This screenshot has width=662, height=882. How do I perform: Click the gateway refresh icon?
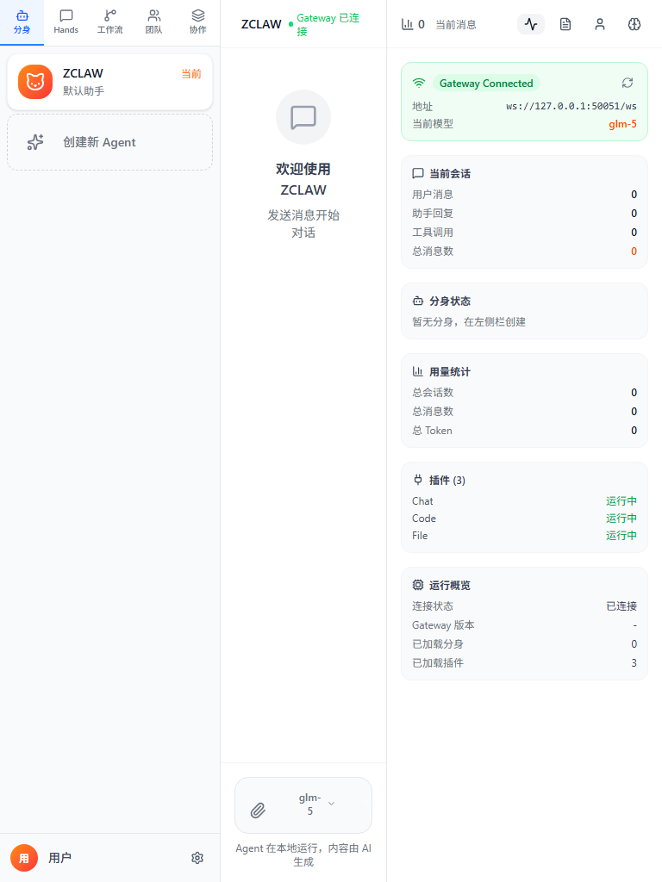pos(628,83)
